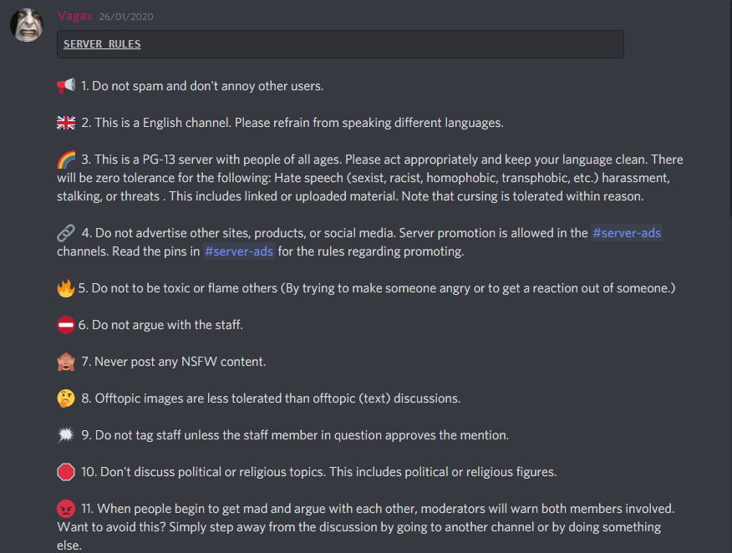Click the UK flag emoji beside rule 2
732x553 pixels.
[66, 123]
